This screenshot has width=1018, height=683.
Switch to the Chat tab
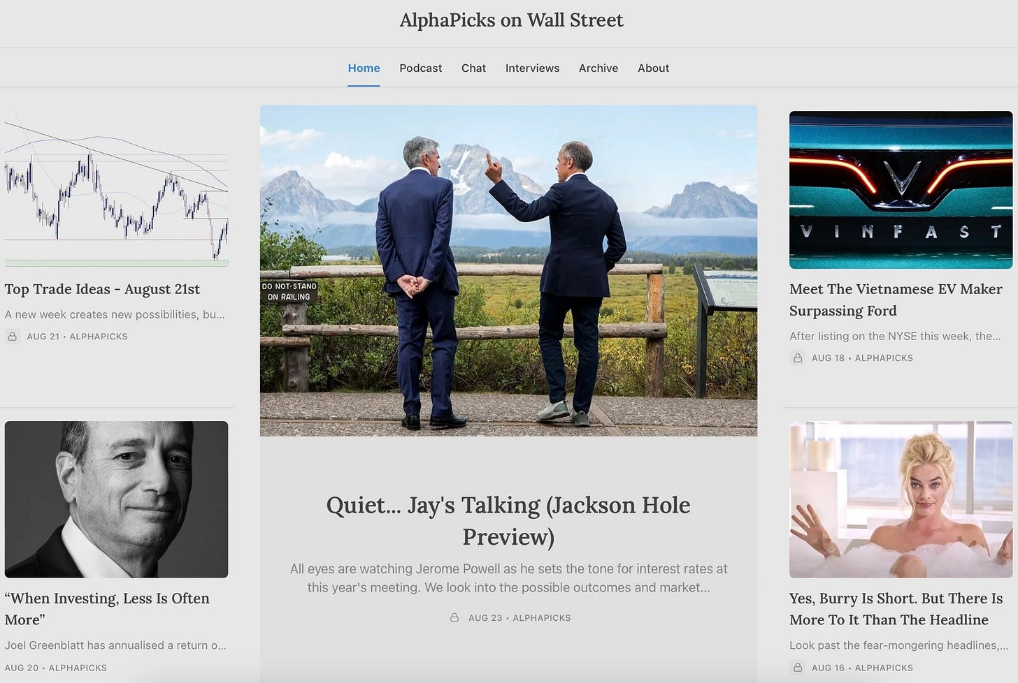tap(473, 68)
